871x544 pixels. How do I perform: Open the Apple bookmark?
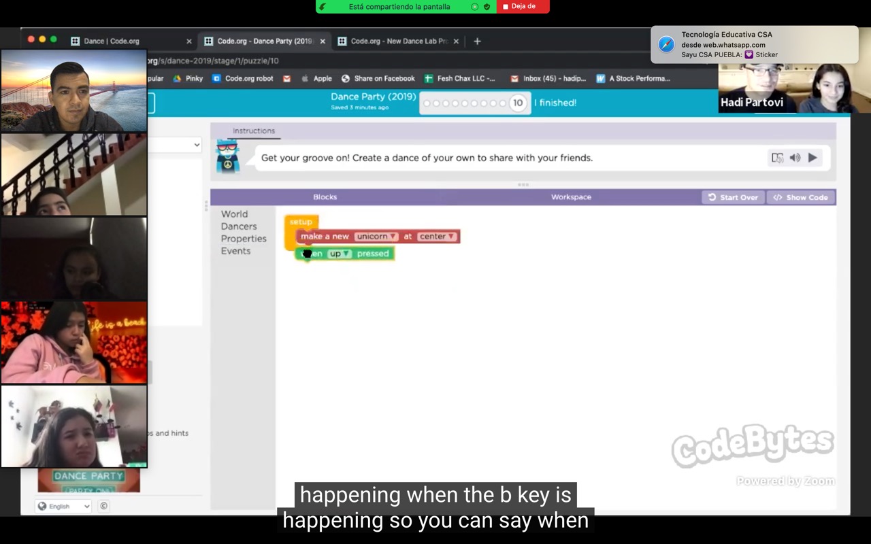(317, 78)
